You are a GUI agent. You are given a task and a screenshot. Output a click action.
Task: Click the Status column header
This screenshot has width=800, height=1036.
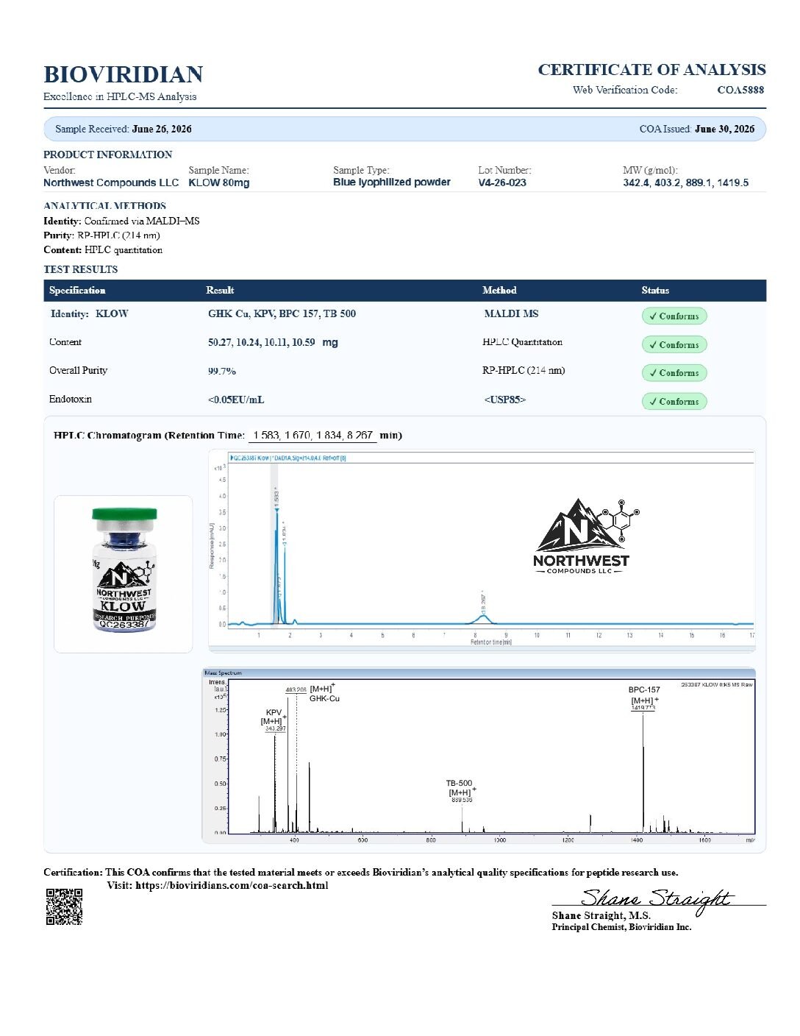[x=655, y=291]
